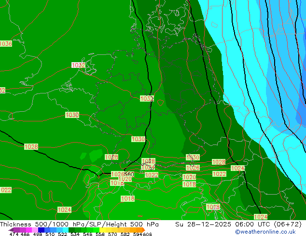Click the 1032 label on Dutch coast
306x236 pixels.
click(x=79, y=65)
